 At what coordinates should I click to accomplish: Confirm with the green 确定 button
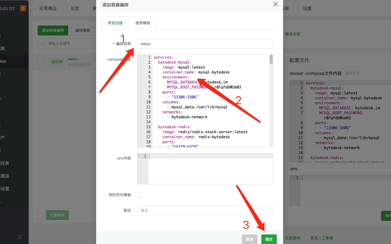(x=269, y=239)
